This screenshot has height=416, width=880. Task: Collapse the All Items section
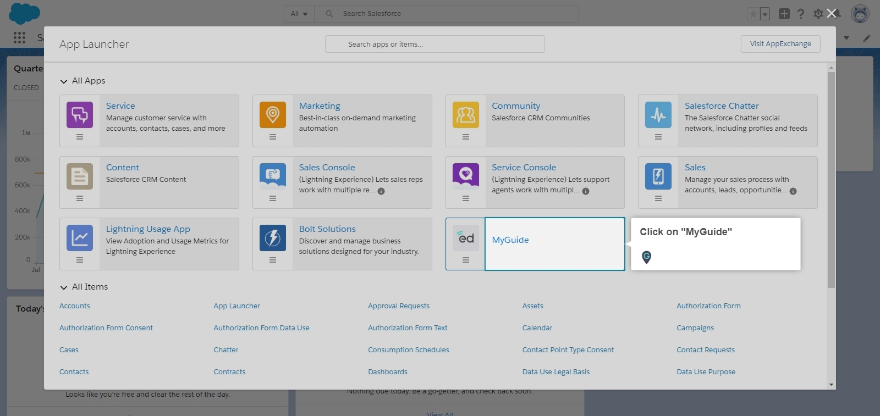(x=64, y=287)
